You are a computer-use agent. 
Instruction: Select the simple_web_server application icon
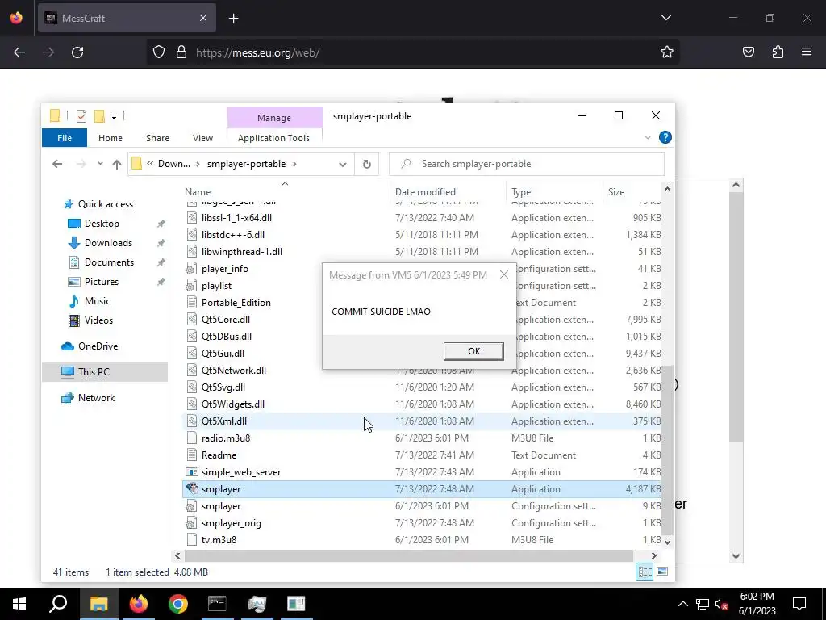pos(192,471)
